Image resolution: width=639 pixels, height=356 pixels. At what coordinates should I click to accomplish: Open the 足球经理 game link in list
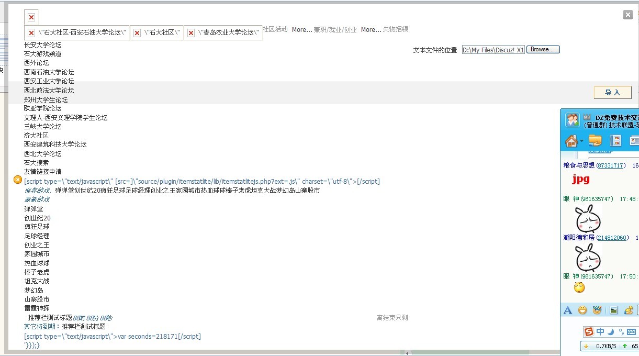pyautogui.click(x=37, y=236)
